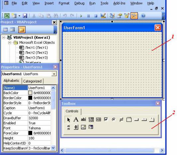Click the Find binoculars icon
This screenshot has height=155, width=177.
coord(56,16)
